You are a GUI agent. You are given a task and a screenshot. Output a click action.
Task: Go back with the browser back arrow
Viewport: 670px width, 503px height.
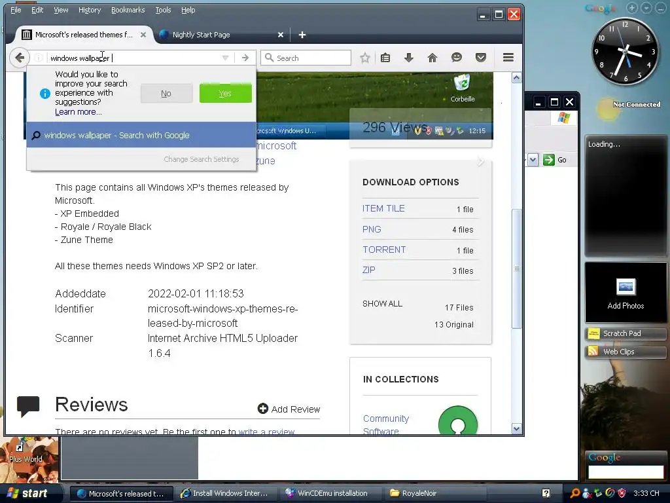tap(19, 58)
